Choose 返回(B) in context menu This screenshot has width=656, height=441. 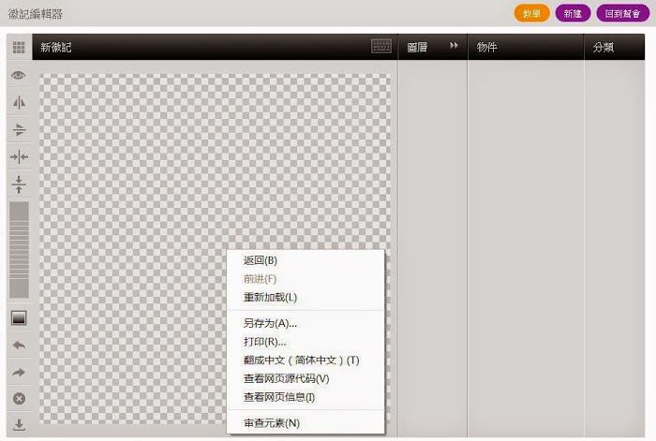(x=305, y=260)
